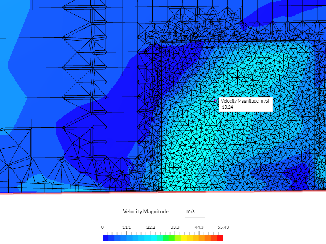The image size is (326, 244).
Task: Click the Velocity Magnitude [m/s] tooltip label
Action: point(245,101)
